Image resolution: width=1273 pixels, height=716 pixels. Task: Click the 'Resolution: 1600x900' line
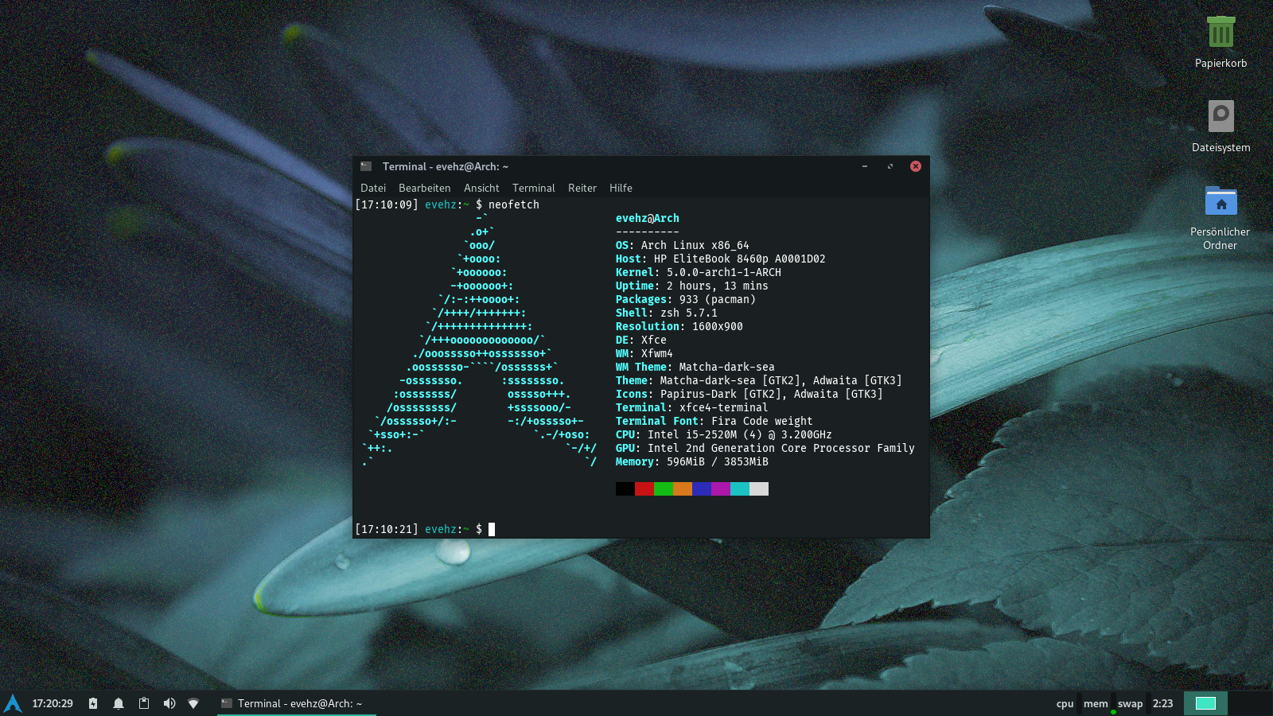click(x=679, y=326)
